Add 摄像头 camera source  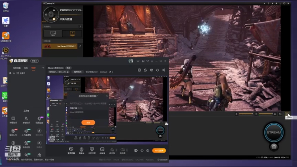[x=81, y=151]
